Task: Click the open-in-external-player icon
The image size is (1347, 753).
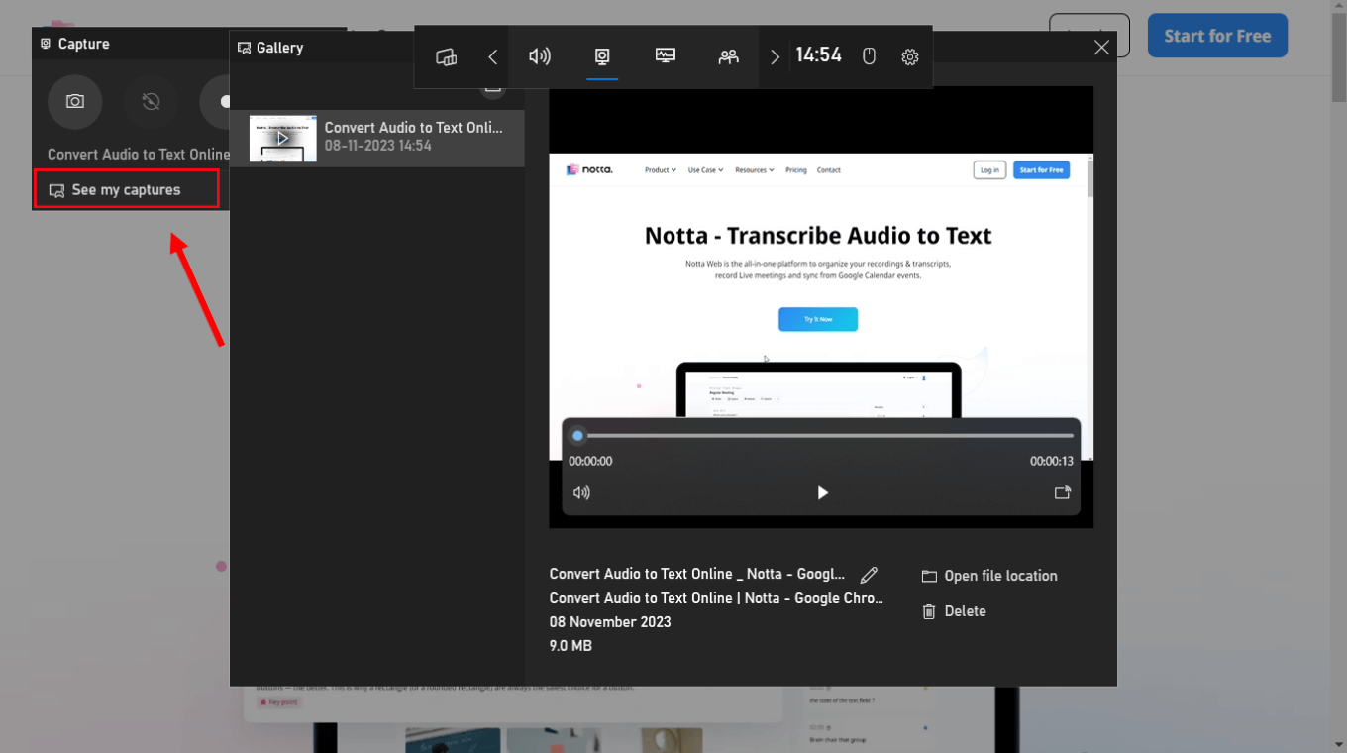Action: [1063, 492]
